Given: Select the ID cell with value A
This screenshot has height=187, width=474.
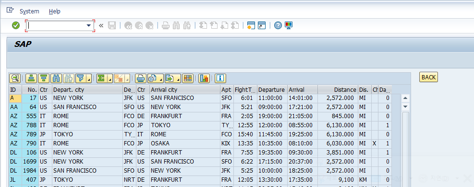Looking at the screenshot, I should (15, 98).
